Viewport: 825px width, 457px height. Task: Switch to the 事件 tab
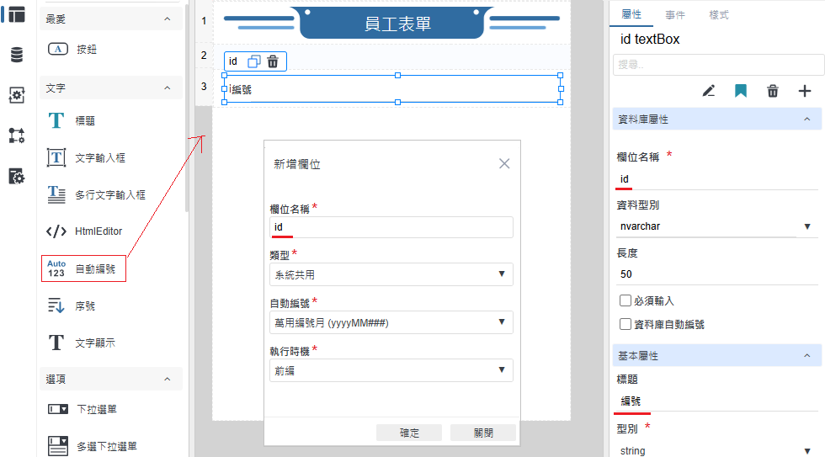(674, 15)
